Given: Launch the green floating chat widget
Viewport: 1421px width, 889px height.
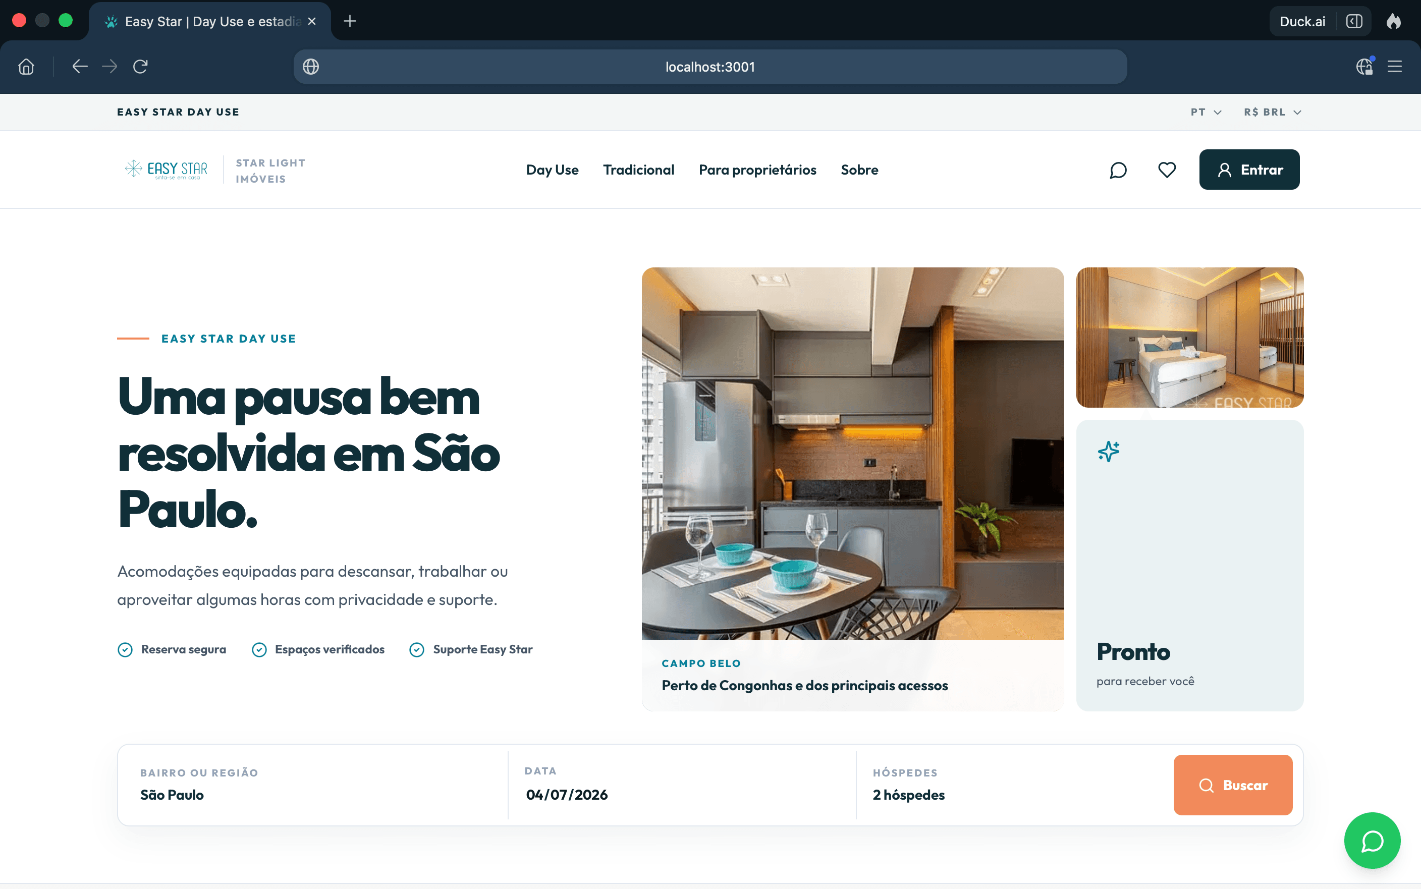Looking at the screenshot, I should pos(1372,840).
